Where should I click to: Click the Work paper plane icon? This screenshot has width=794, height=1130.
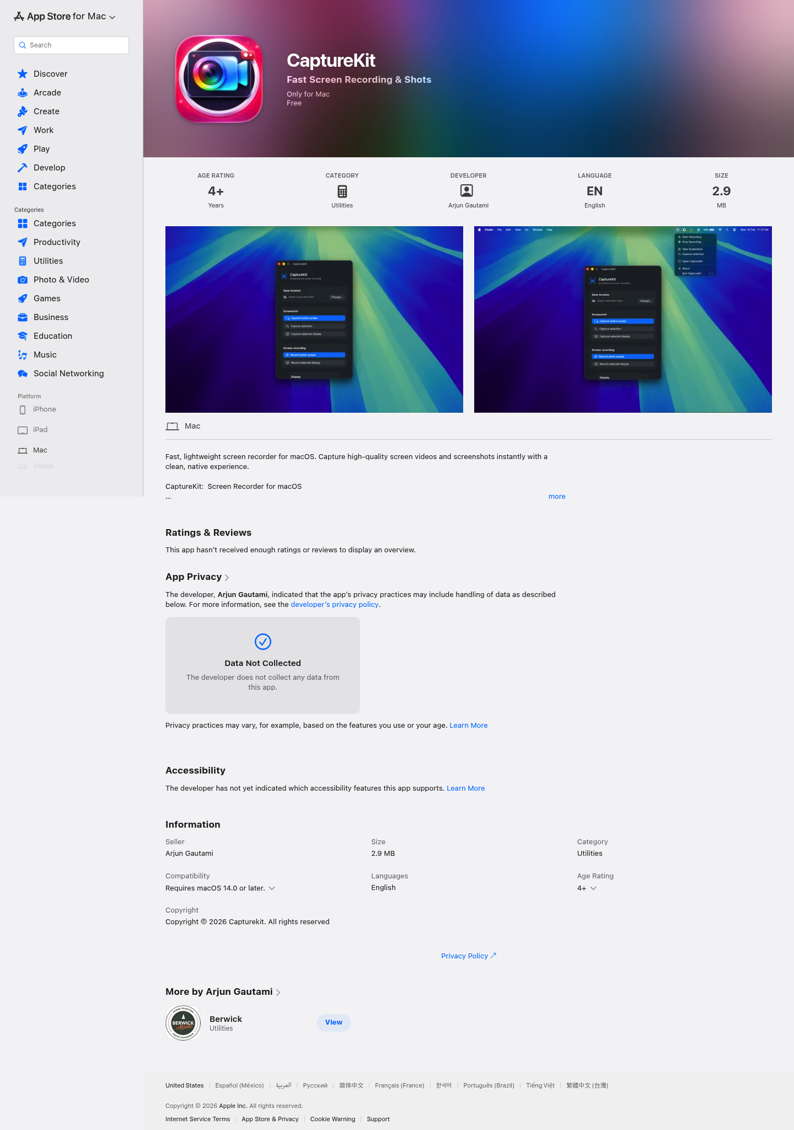click(23, 130)
